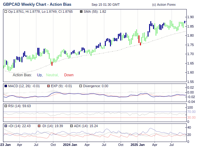Screen dimensions: 197x148
Task: Click the 2025 Jan date axis label
Action: coord(137,145)
